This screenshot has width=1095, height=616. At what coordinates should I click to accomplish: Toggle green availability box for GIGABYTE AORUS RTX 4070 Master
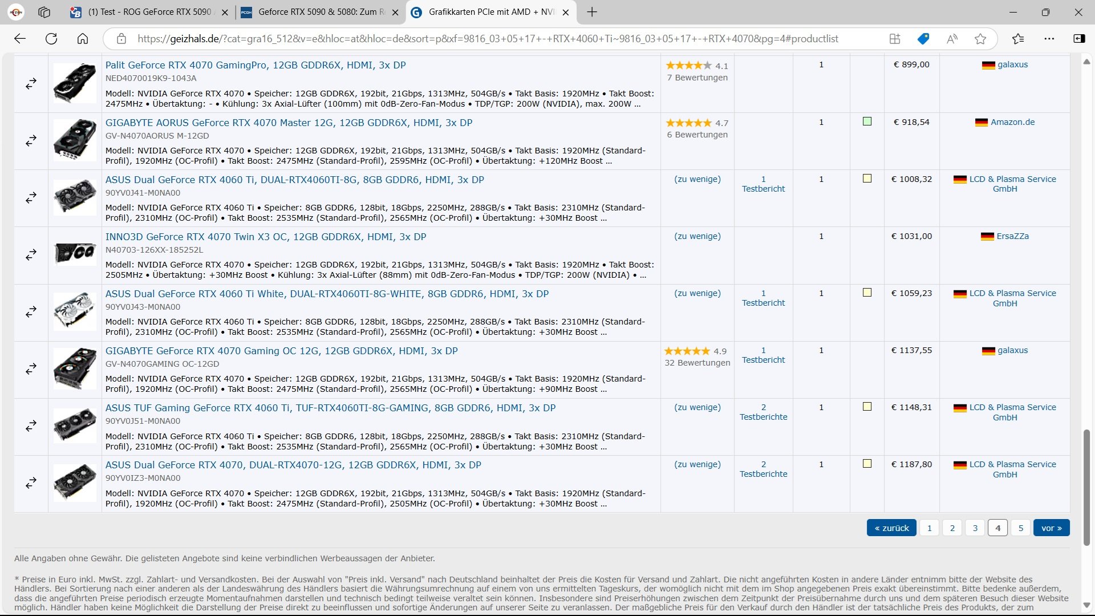pos(867,121)
